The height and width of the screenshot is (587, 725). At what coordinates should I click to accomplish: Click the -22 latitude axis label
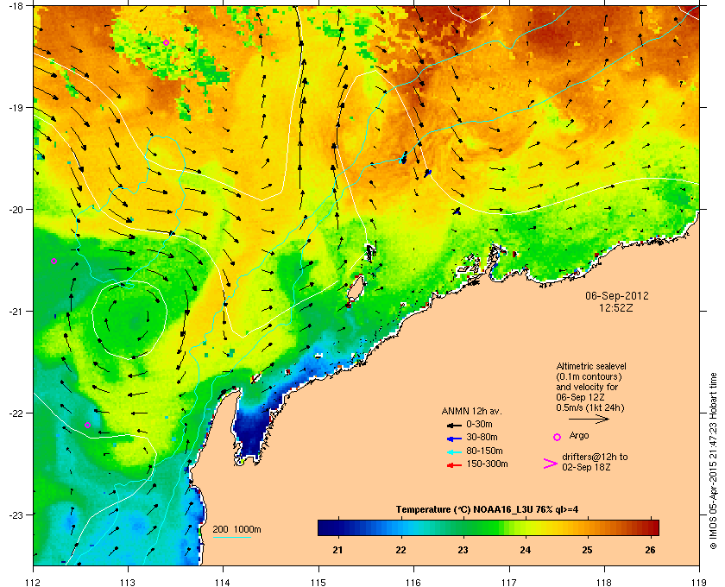tap(16, 413)
